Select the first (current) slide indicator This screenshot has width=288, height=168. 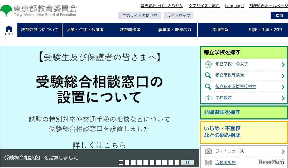(x=121, y=162)
